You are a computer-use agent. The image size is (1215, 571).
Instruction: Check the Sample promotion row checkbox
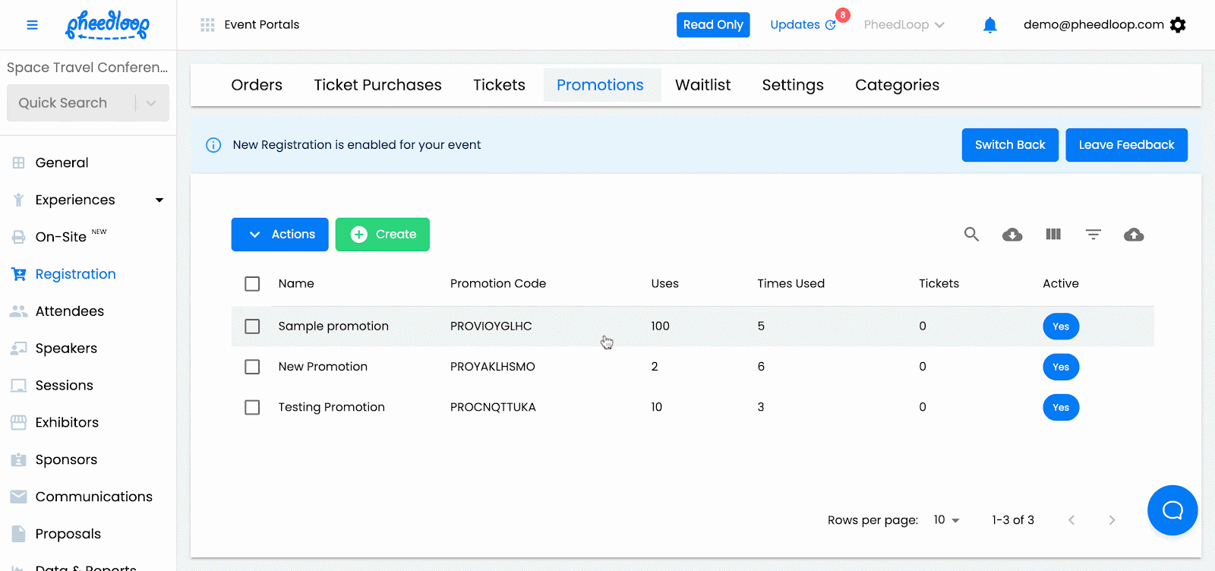point(252,327)
